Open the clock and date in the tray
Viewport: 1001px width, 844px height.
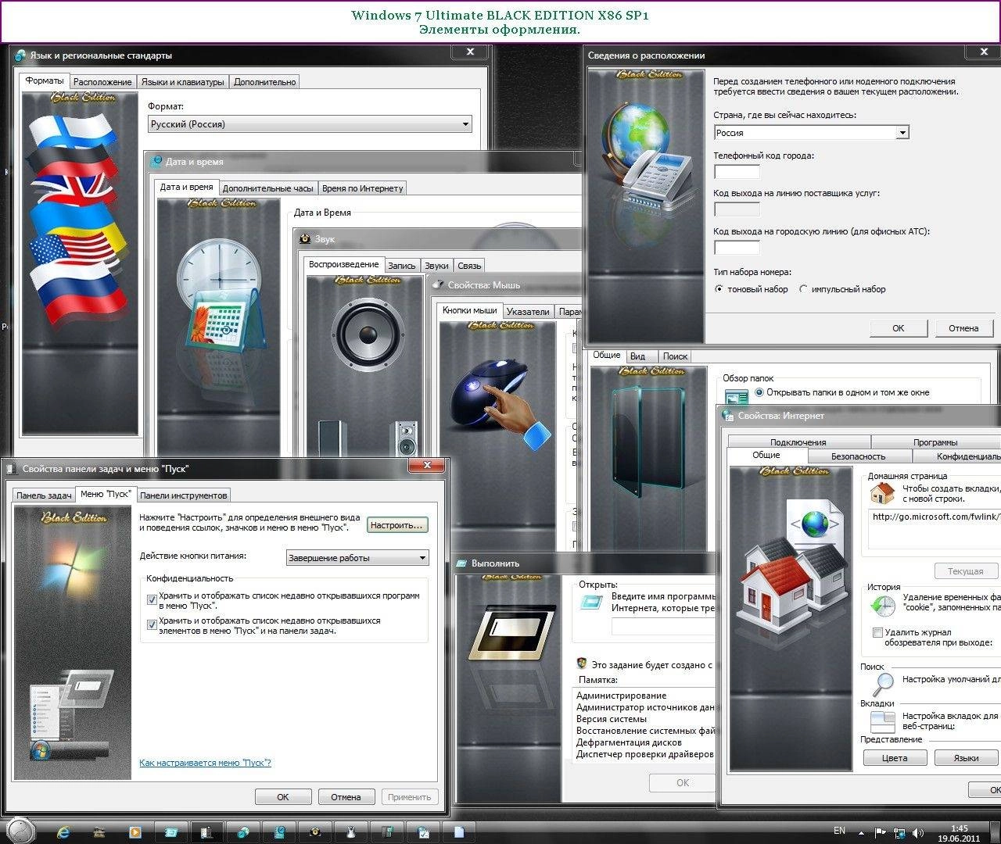pos(959,833)
